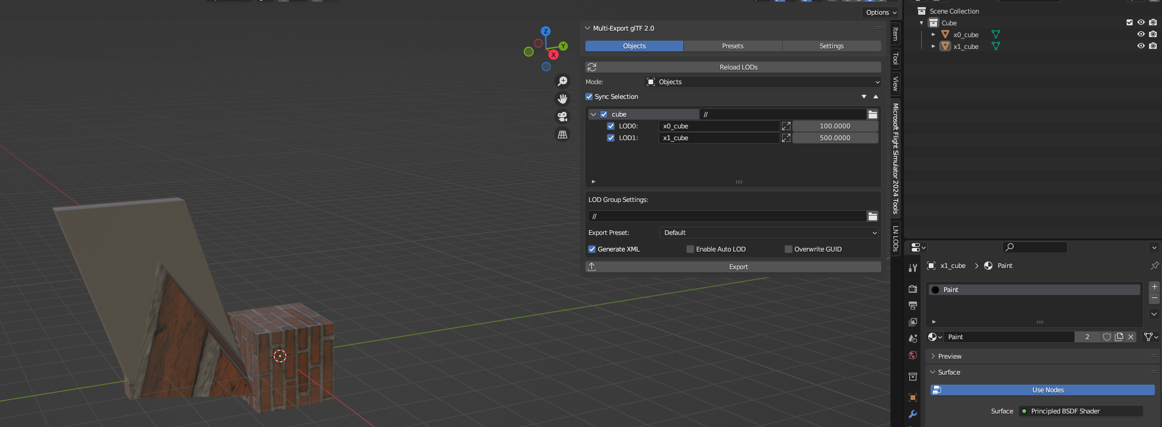Screen dimensions: 1162x427
Task: Expand the Preview panel section
Action: pos(949,356)
